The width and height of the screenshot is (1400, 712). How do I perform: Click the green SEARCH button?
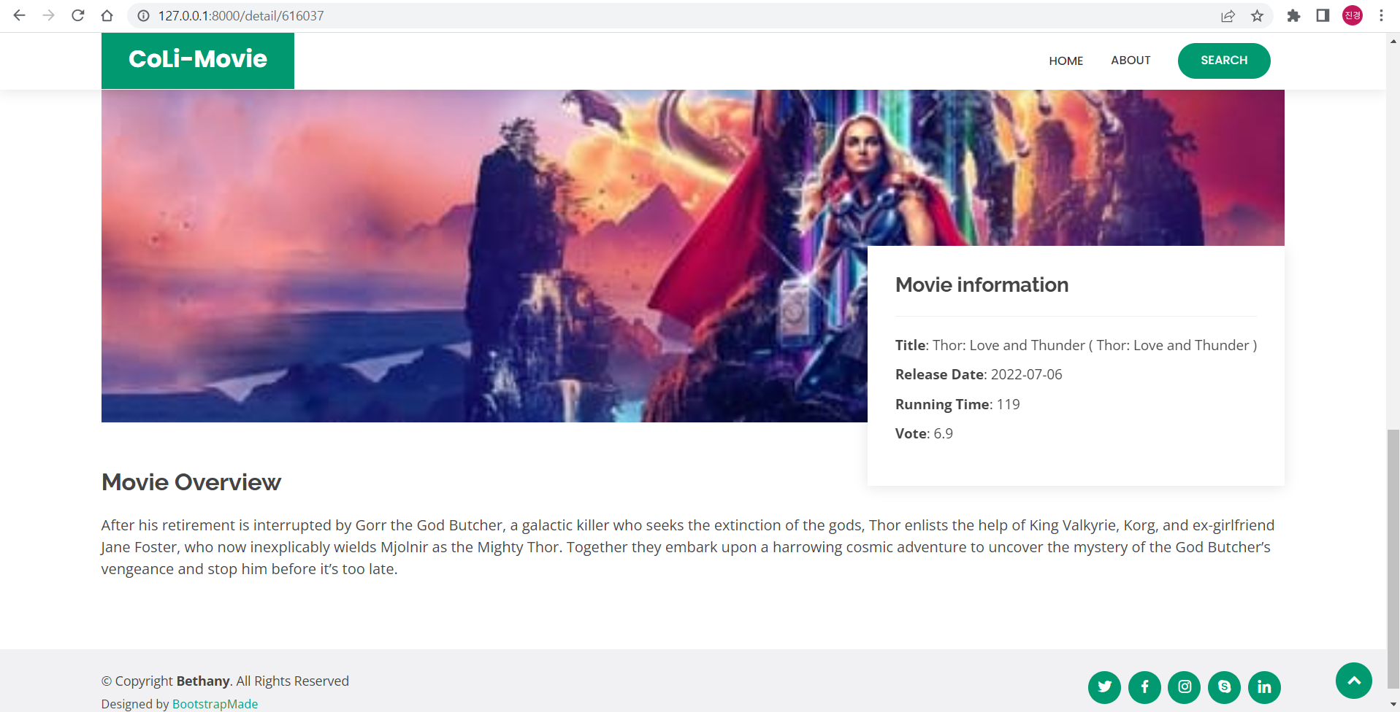[1224, 61]
